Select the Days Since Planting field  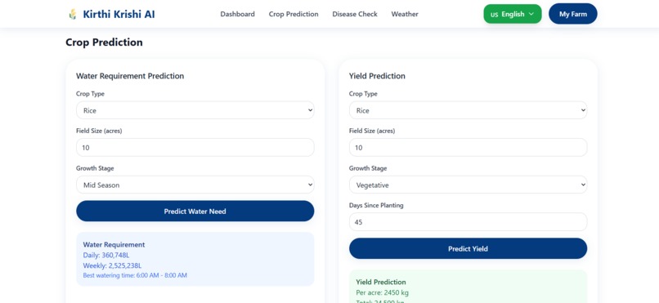click(x=468, y=222)
